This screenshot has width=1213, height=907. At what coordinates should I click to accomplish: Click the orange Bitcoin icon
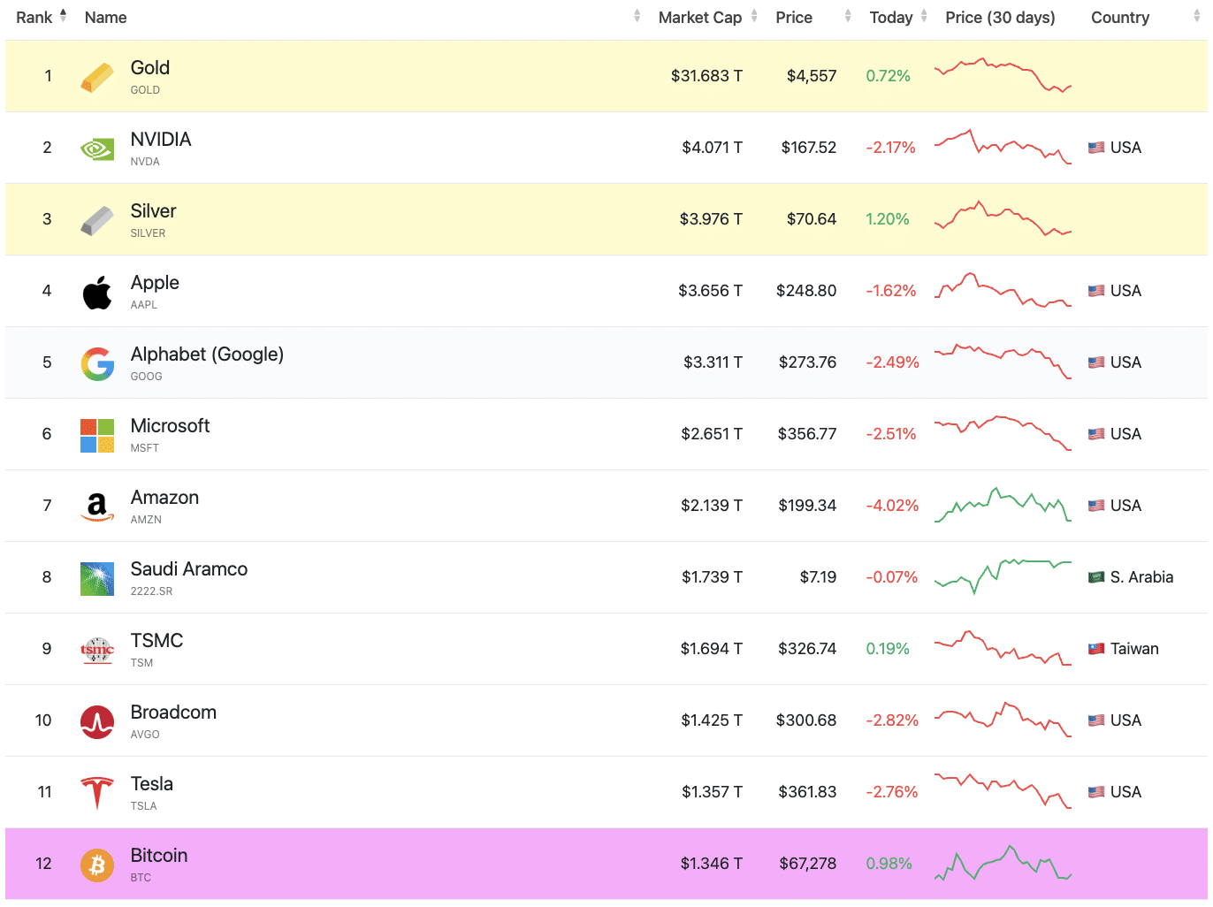(97, 865)
